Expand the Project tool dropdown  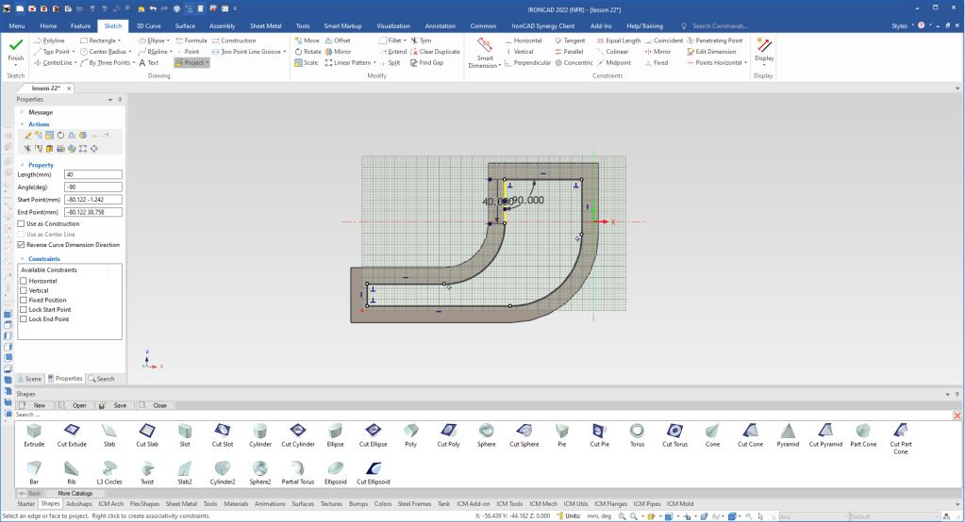point(207,63)
